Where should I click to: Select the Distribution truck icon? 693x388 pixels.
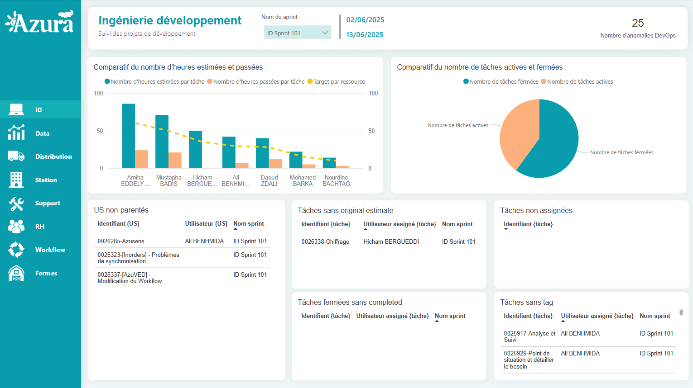pyautogui.click(x=16, y=156)
